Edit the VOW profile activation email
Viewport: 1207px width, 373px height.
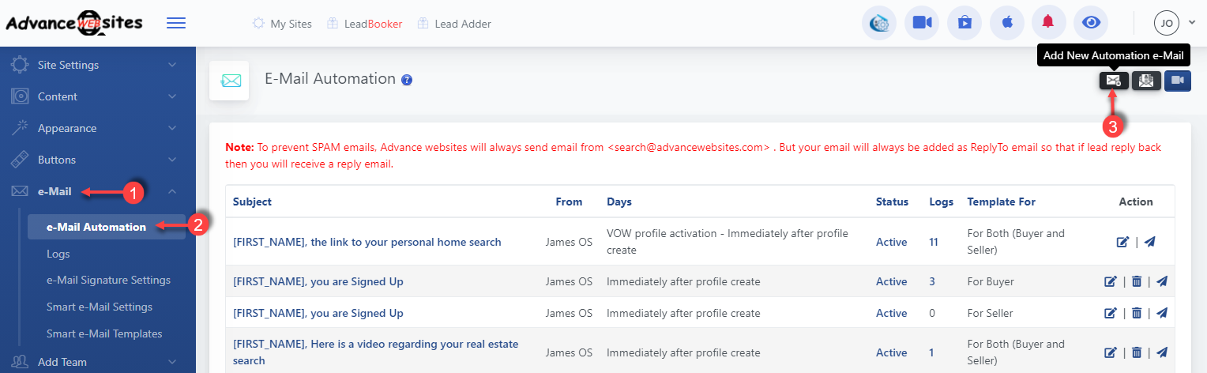tap(1122, 242)
